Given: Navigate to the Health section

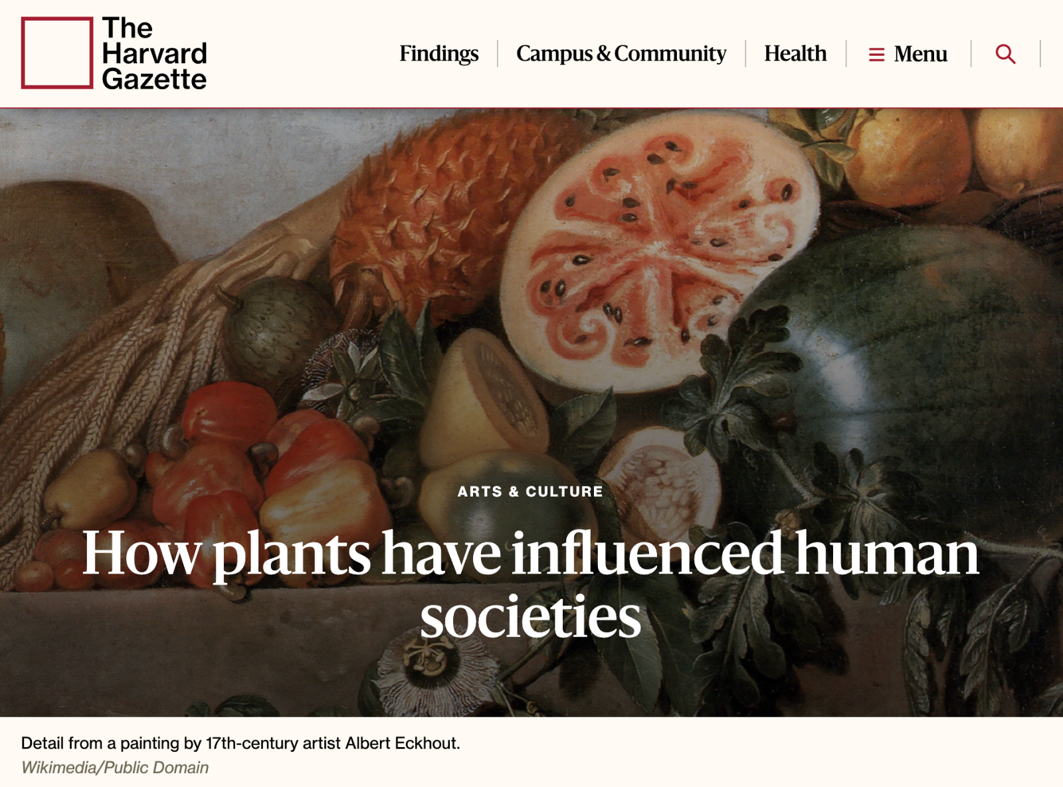Looking at the screenshot, I should click(x=795, y=53).
